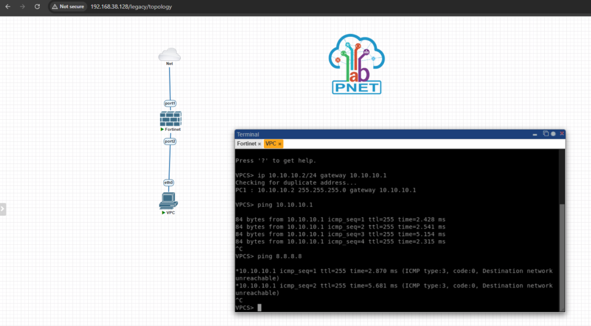The width and height of the screenshot is (591, 326).
Task: Open Terminal settings gear
Action: [x=553, y=134]
